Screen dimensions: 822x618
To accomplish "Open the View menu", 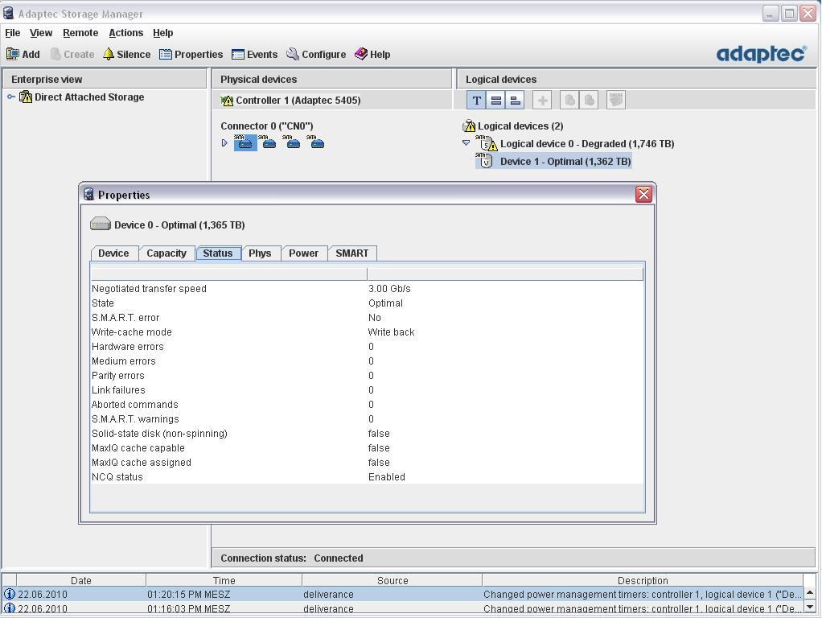I will point(41,32).
